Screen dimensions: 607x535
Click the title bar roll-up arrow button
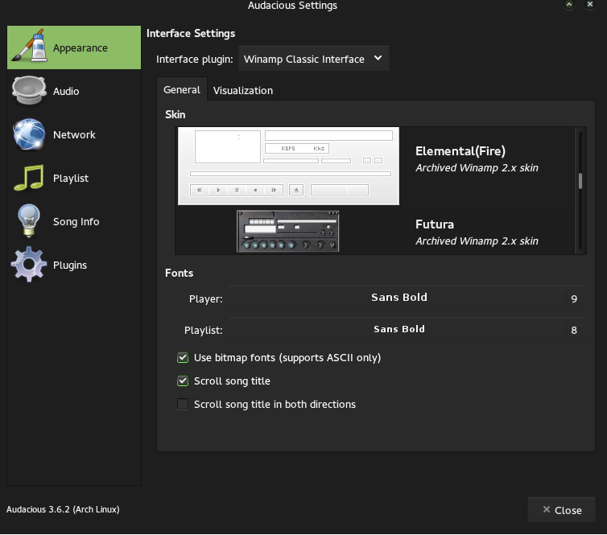pos(569,5)
